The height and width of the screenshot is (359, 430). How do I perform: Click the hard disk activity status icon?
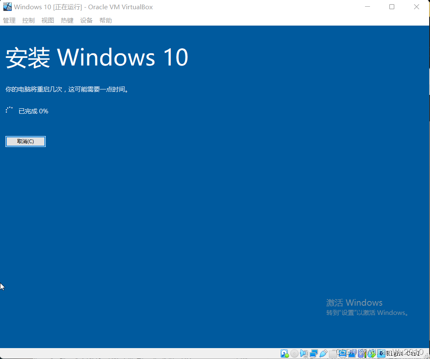[285, 354]
